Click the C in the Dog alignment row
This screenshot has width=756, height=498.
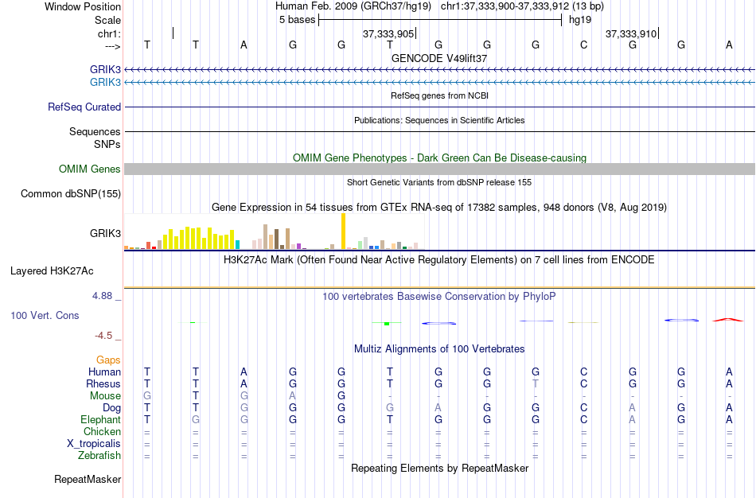pyautogui.click(x=583, y=408)
